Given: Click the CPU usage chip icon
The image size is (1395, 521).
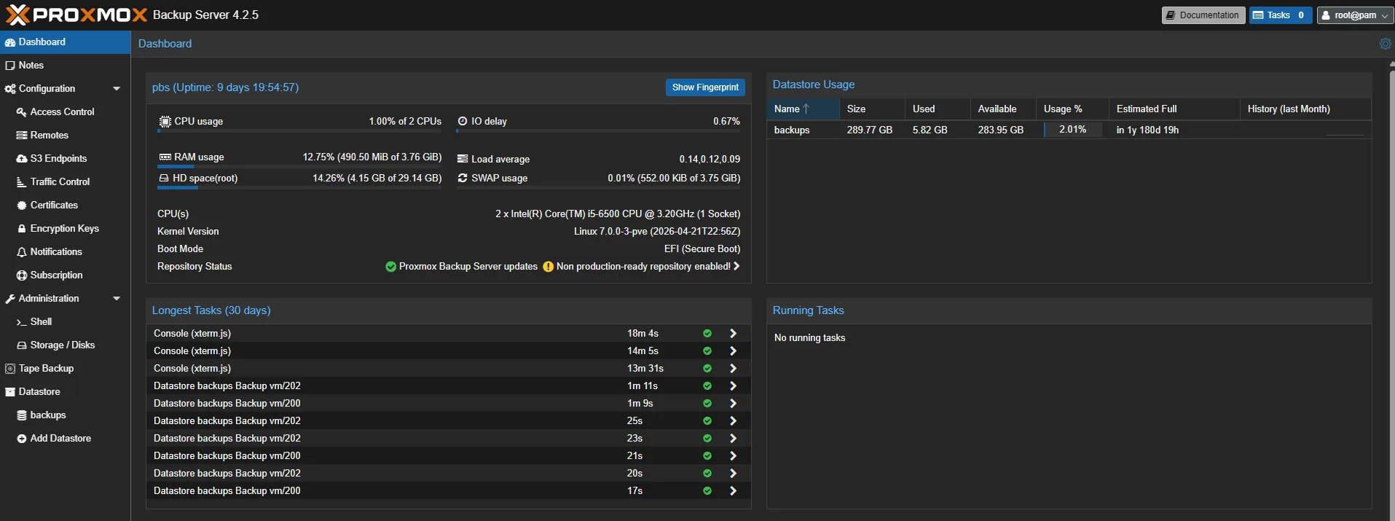Looking at the screenshot, I should pos(165,122).
